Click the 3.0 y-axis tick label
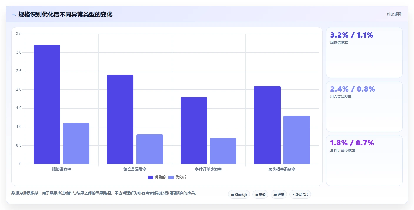The height and width of the screenshot is (210, 414). pyautogui.click(x=19, y=52)
